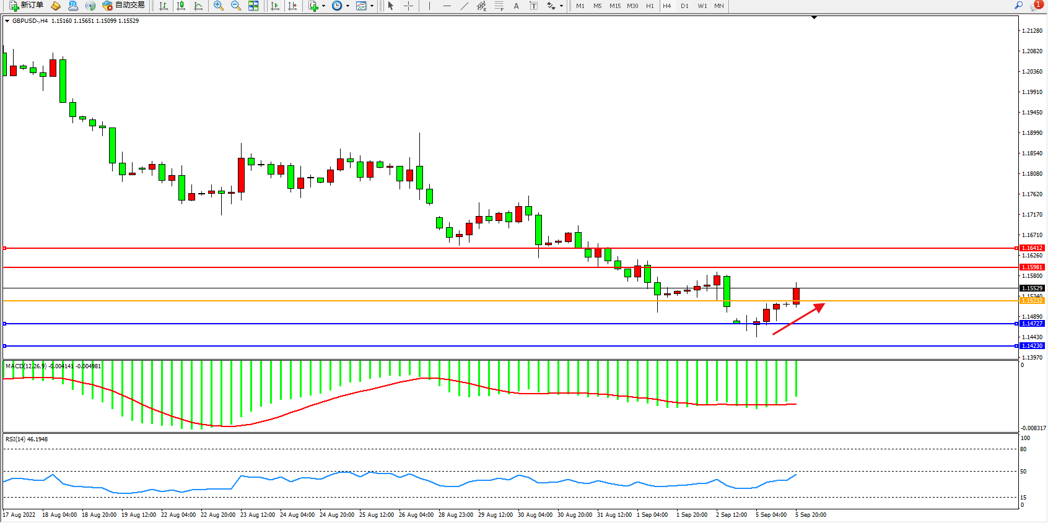The height and width of the screenshot is (523, 1048).
Task: Click the New Order (新订单) button
Action: [26, 6]
